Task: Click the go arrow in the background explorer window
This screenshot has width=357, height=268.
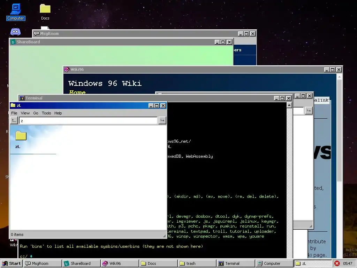Action: click(309, 111)
